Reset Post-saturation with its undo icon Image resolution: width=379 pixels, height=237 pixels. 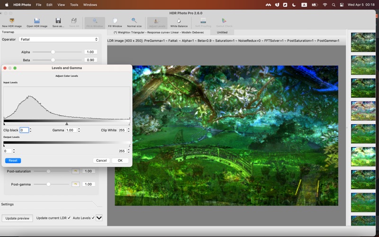tap(75, 171)
